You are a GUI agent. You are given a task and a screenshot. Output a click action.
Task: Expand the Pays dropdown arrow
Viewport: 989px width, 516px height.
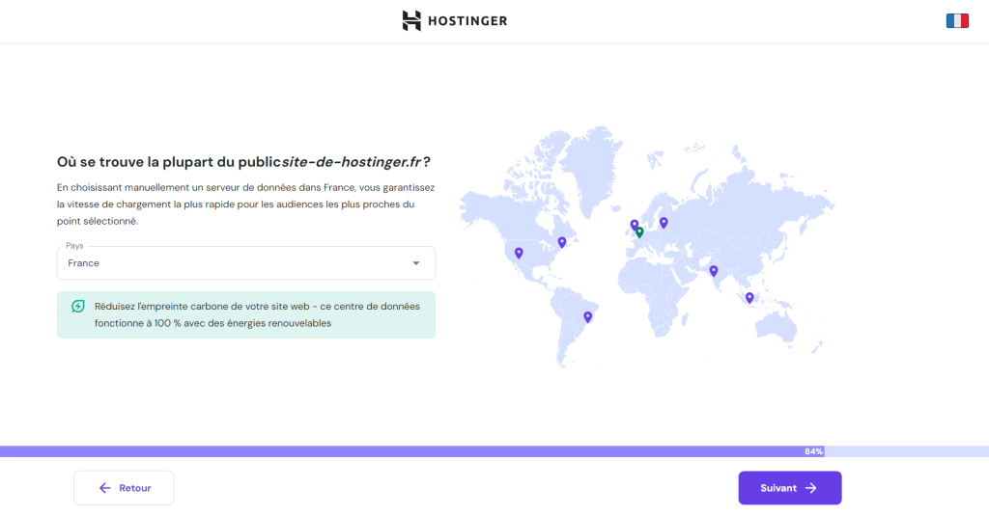pos(416,263)
